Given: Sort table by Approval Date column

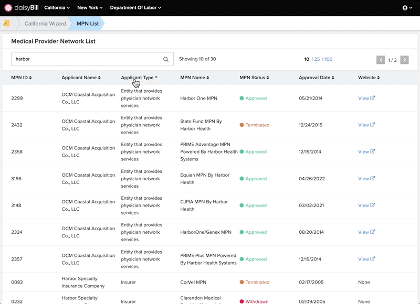Looking at the screenshot, I should click(x=317, y=78).
